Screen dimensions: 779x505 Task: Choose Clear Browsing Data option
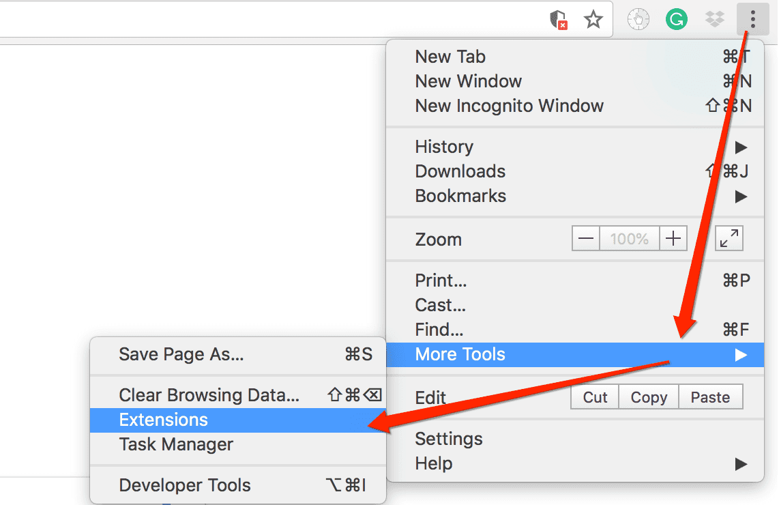pos(209,395)
